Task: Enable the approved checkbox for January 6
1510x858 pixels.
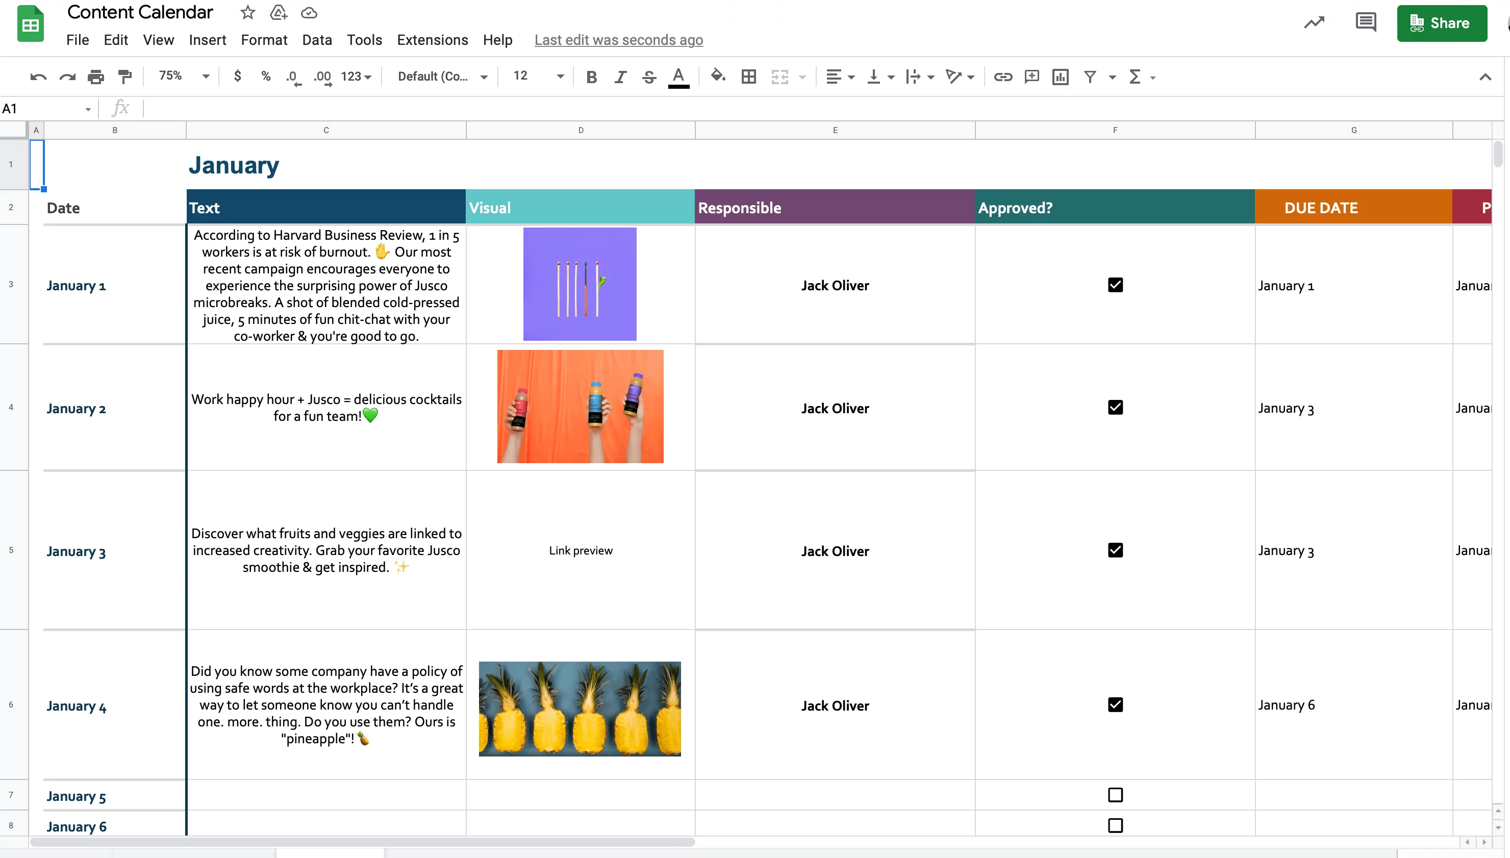Action: click(1115, 826)
